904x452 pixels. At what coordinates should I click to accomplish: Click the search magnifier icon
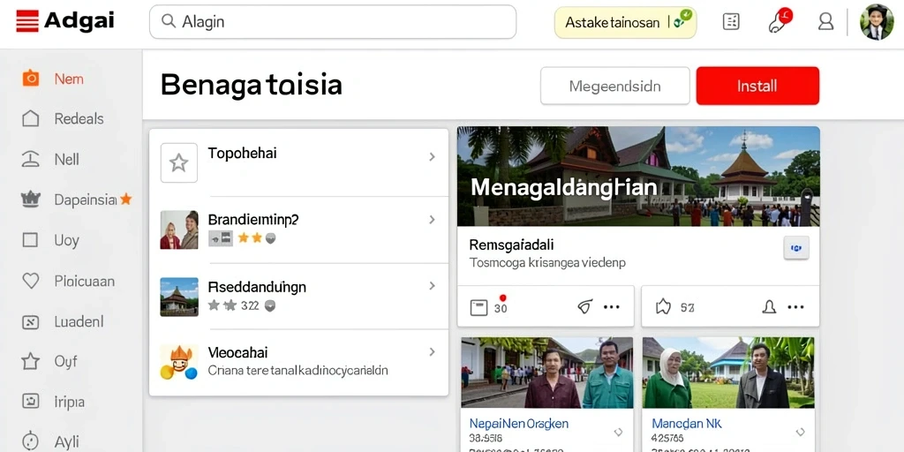click(x=169, y=21)
